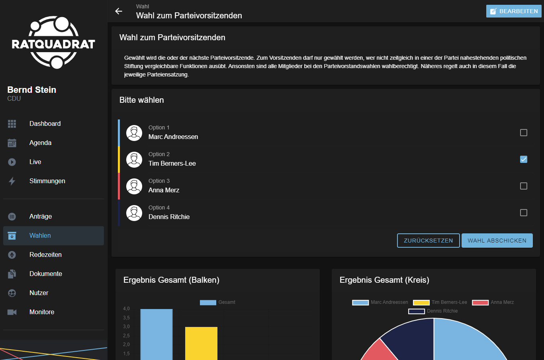Check the Marc Andreessen checkbox
544x360 pixels.
coord(524,133)
